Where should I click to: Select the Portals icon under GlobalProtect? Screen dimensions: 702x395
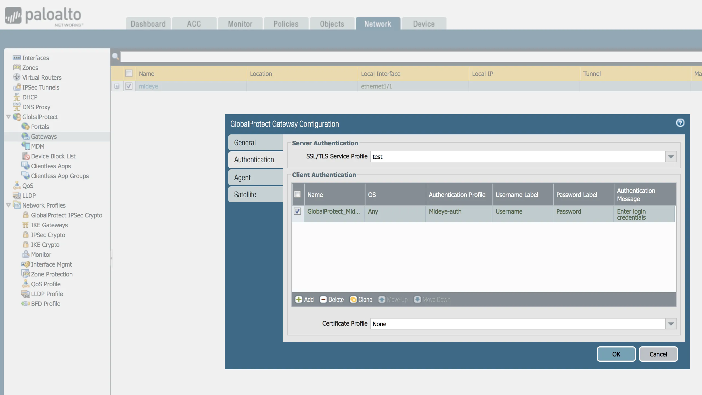(x=26, y=126)
